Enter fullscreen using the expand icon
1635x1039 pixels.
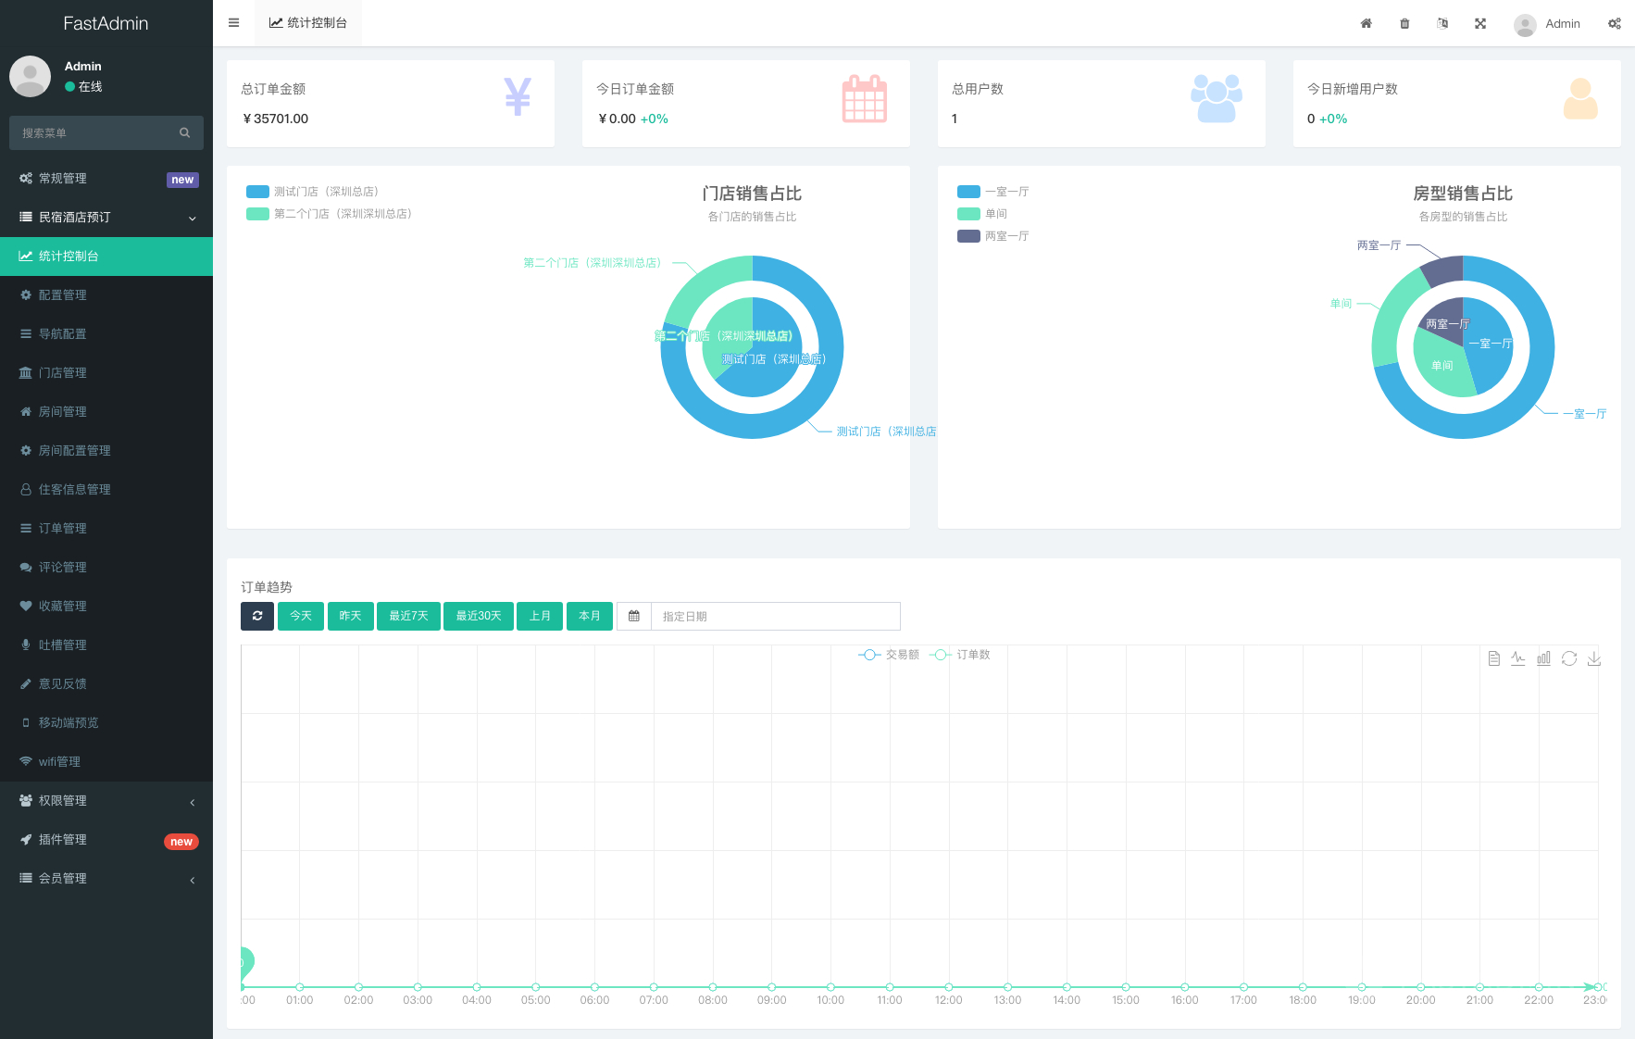coord(1480,23)
